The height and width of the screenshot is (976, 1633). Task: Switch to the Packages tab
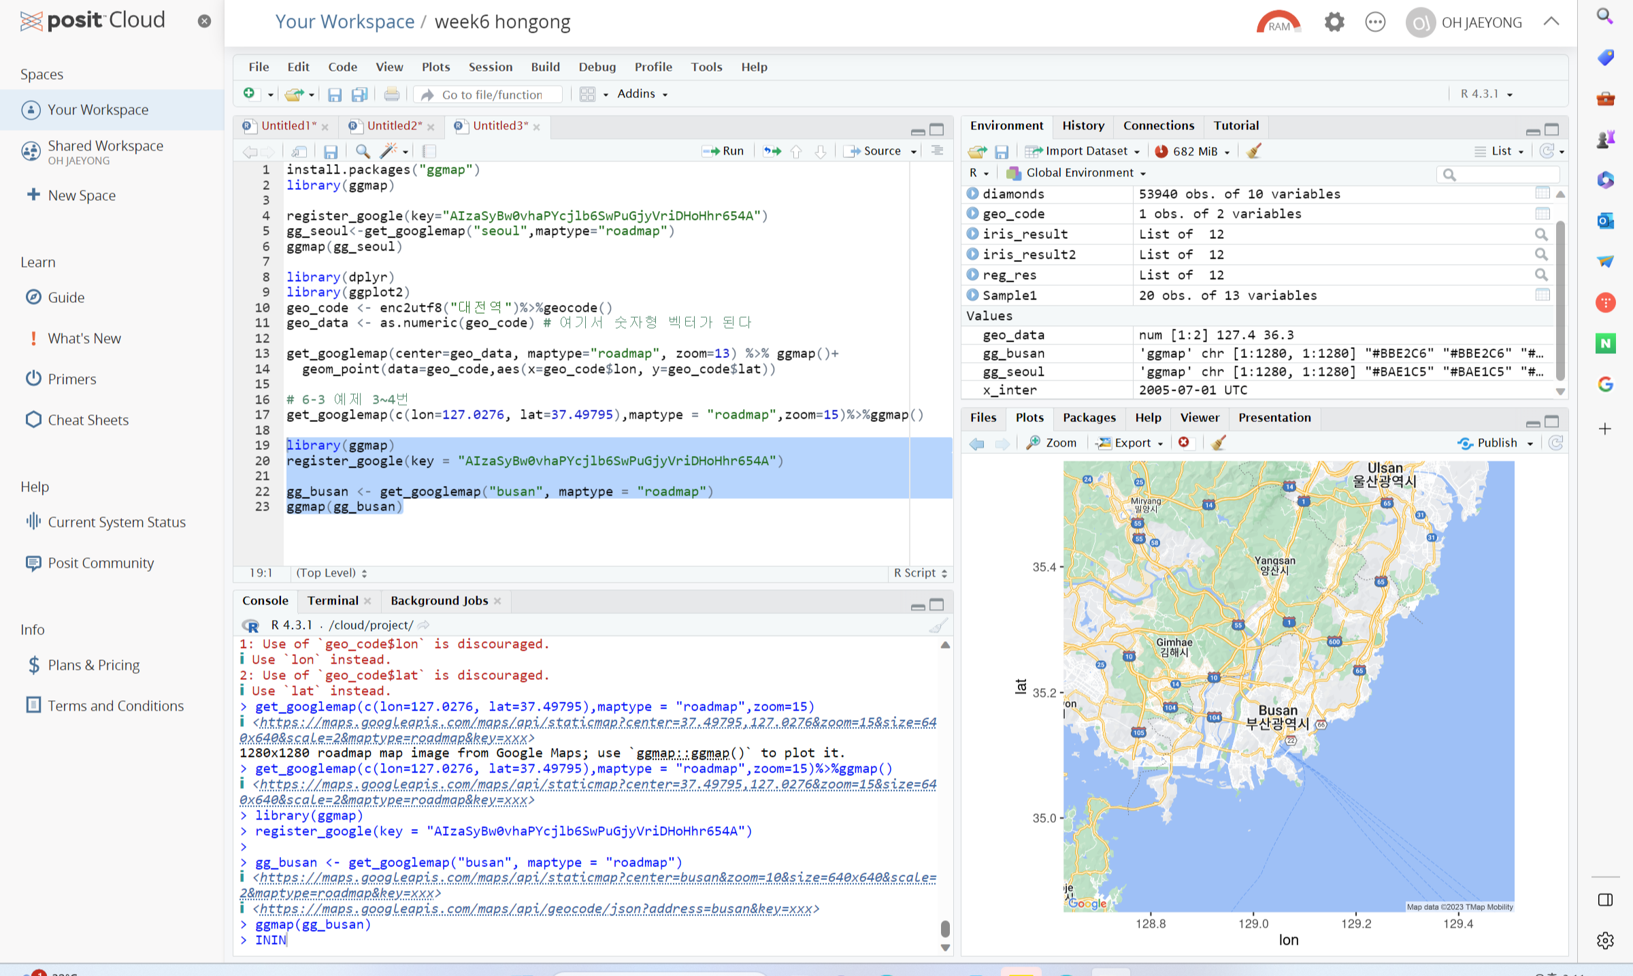tap(1089, 417)
